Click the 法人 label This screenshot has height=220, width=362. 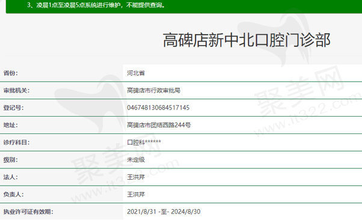pos(10,177)
